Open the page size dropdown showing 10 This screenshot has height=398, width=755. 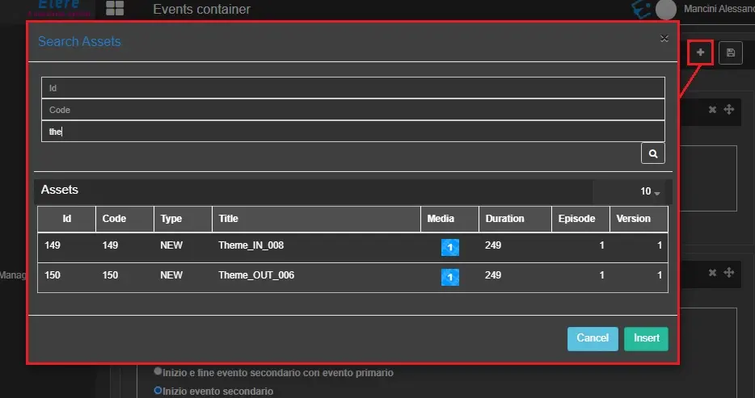coord(650,192)
